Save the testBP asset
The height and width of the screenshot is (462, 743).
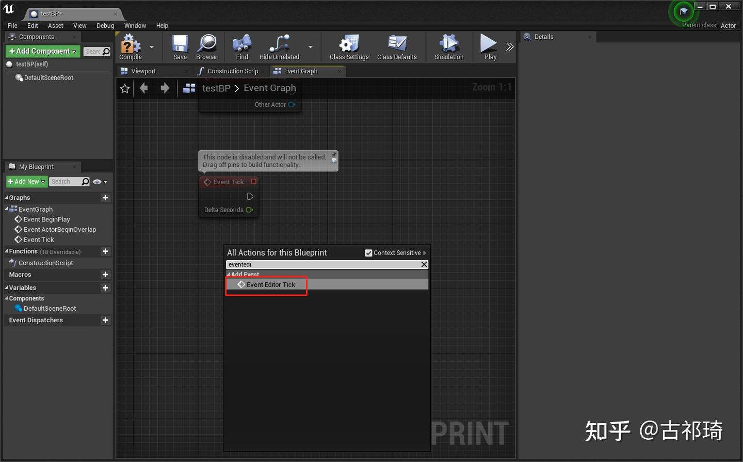coord(179,47)
